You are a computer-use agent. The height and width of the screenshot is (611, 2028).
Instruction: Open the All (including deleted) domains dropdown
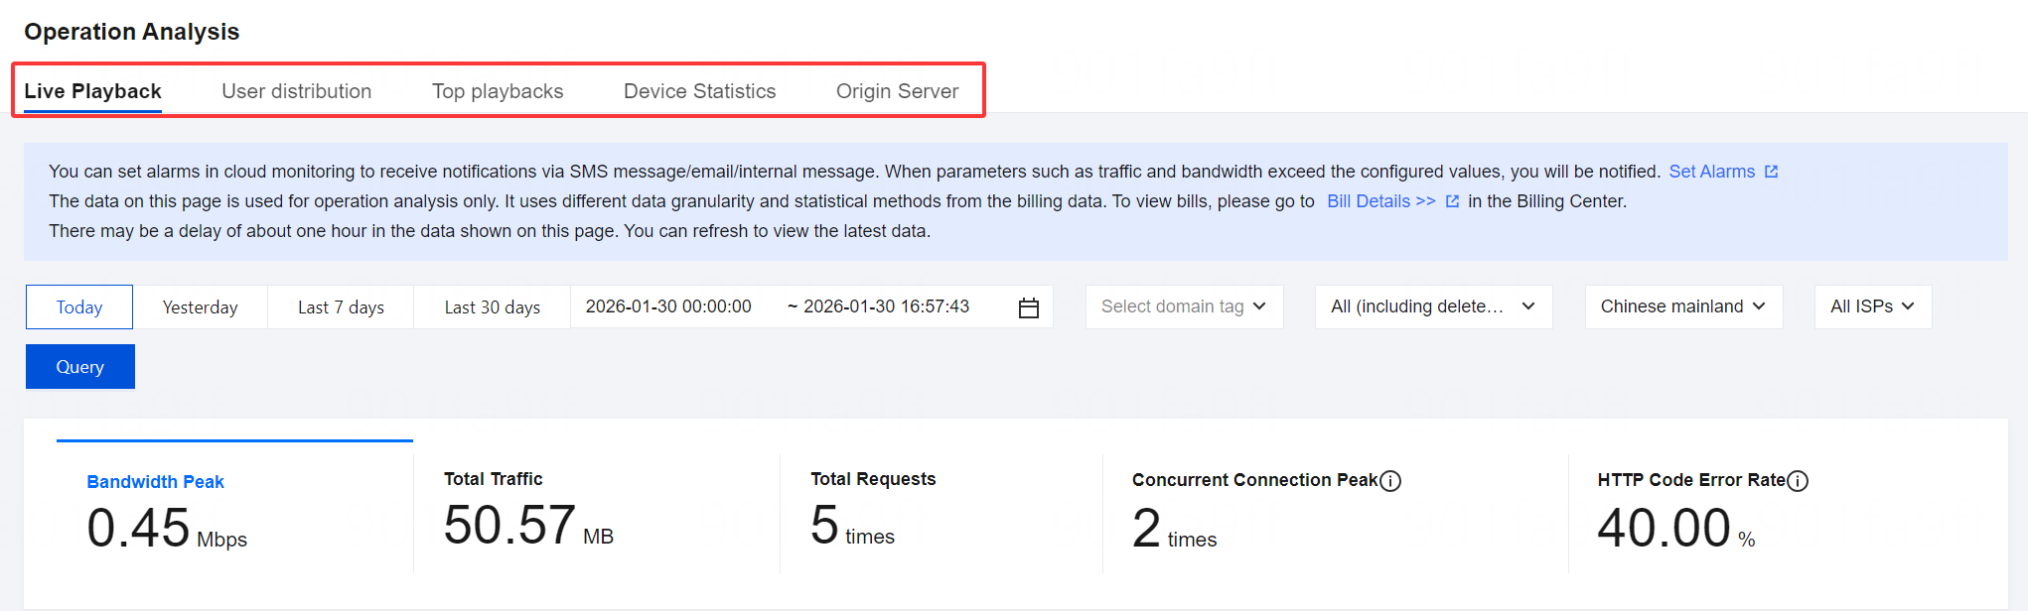pos(1433,306)
